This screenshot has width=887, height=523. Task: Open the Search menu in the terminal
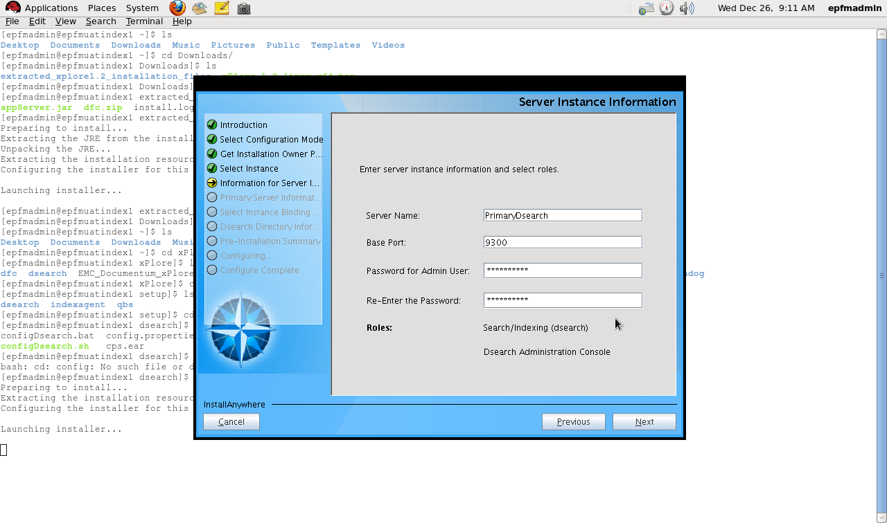click(x=100, y=21)
